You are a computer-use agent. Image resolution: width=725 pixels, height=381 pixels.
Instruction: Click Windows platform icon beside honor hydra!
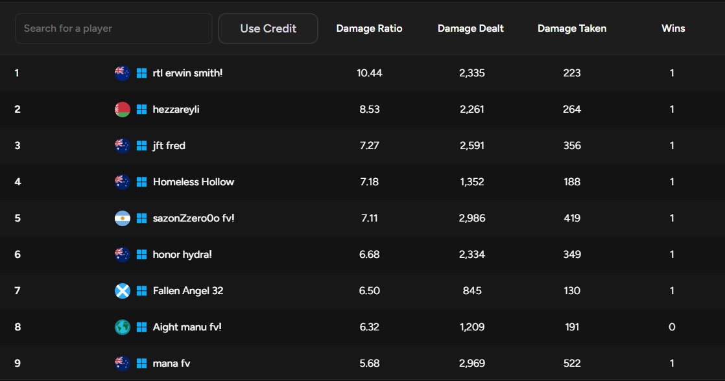pyautogui.click(x=141, y=255)
